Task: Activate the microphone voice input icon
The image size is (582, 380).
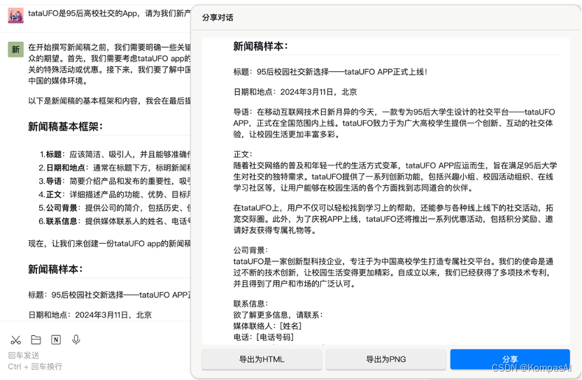Action: click(x=76, y=339)
